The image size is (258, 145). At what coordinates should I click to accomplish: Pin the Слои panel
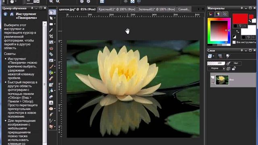(242, 50)
